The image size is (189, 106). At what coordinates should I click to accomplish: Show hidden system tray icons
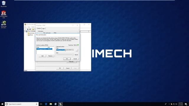point(169,104)
